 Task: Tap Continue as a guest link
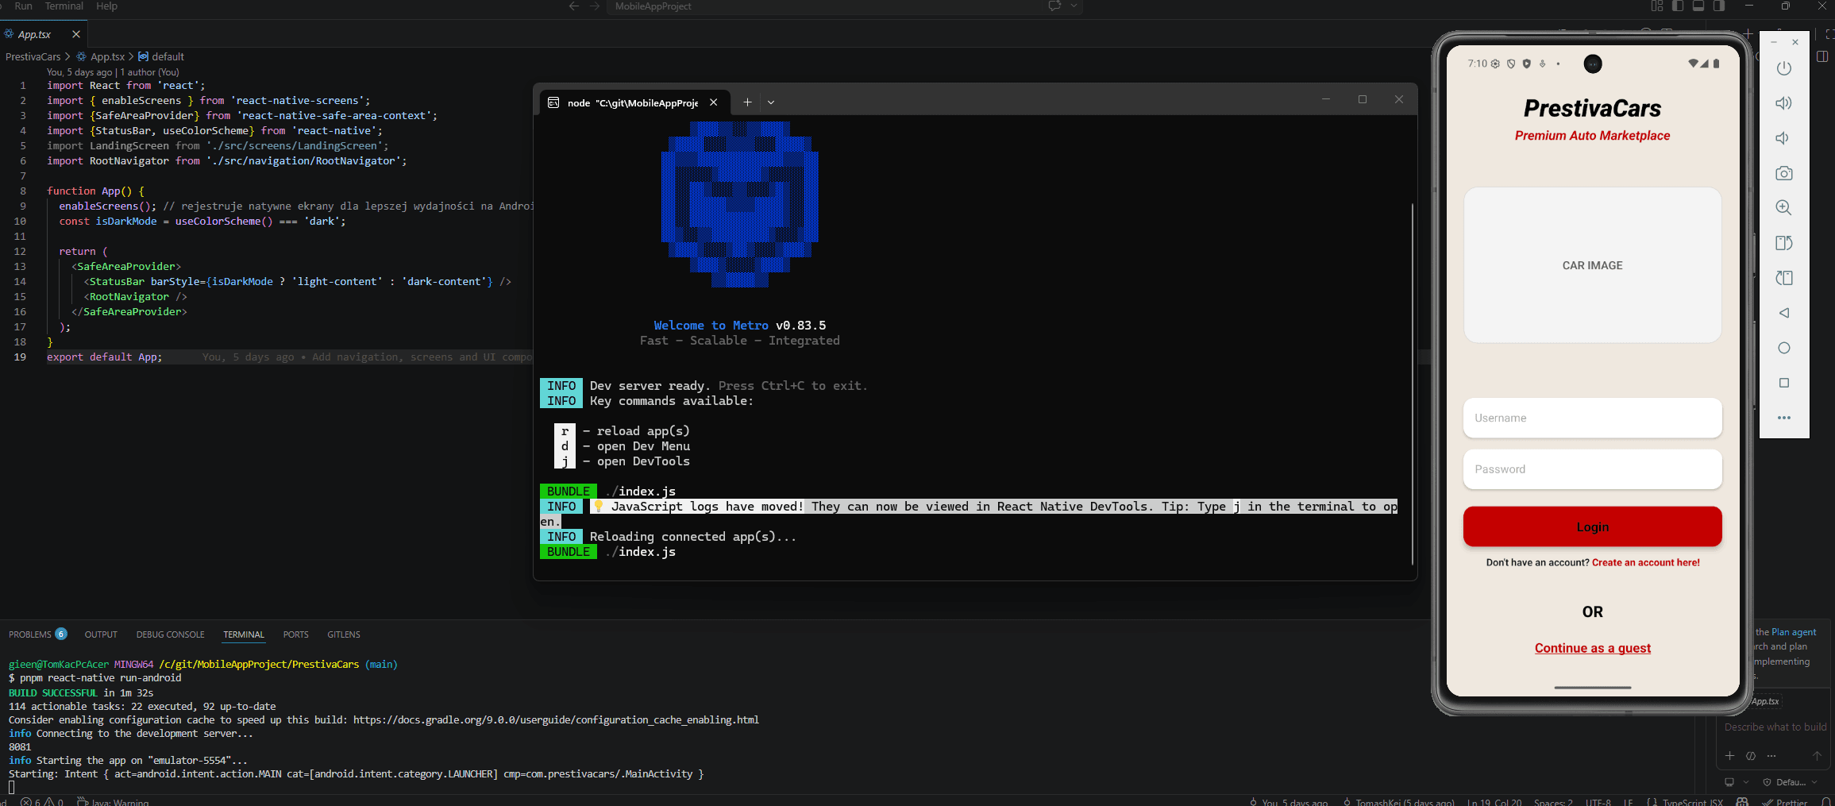[x=1592, y=648]
